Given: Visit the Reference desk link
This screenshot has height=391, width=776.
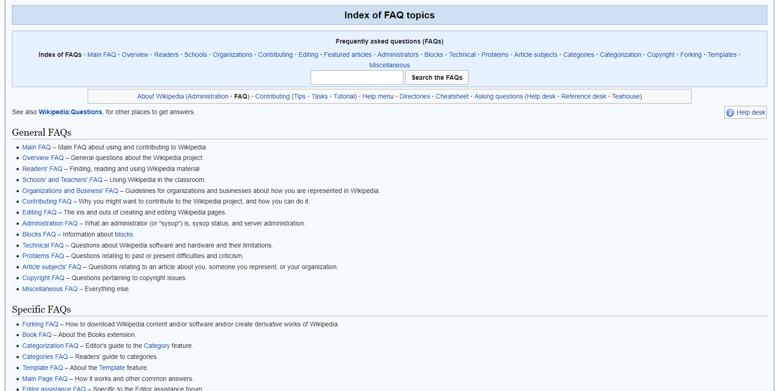Looking at the screenshot, I should (x=584, y=96).
